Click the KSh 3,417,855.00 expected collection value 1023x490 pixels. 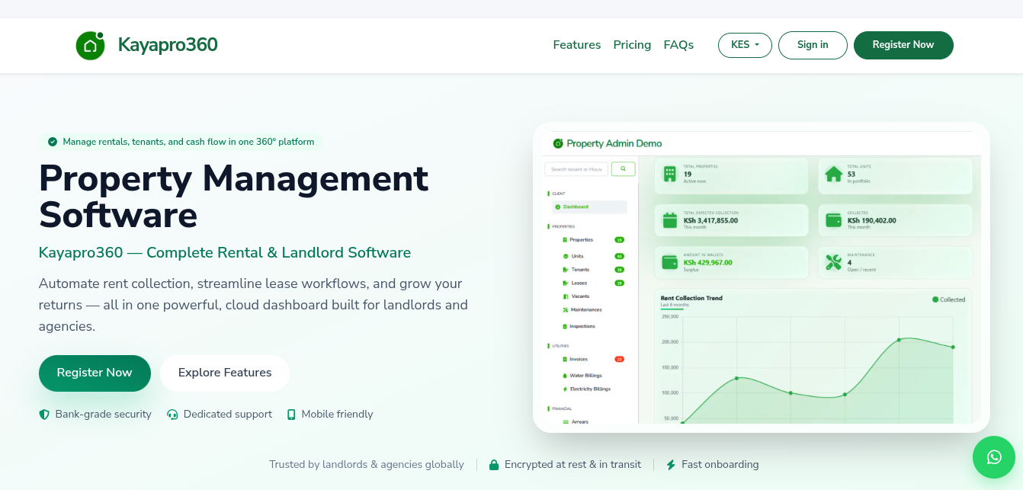coord(710,221)
